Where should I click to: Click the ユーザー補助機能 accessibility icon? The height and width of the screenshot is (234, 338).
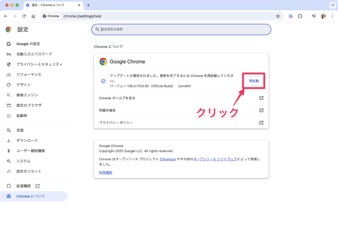click(9, 151)
